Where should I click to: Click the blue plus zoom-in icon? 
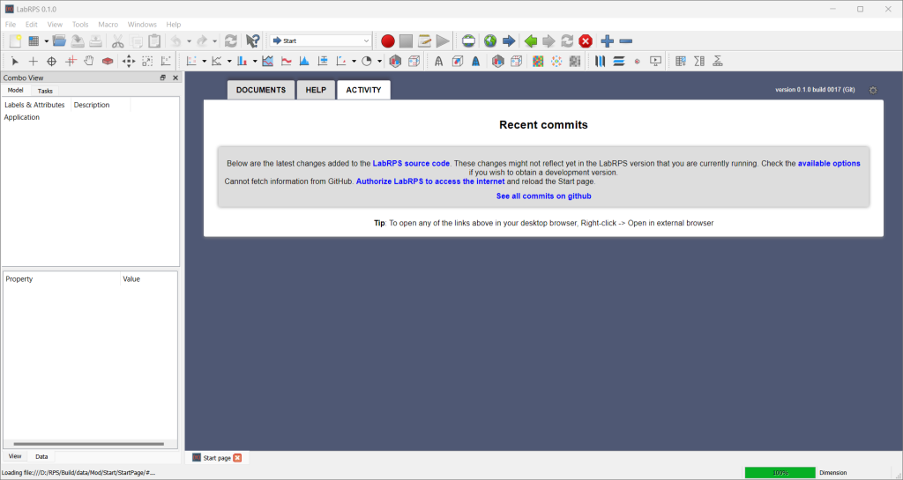(607, 41)
